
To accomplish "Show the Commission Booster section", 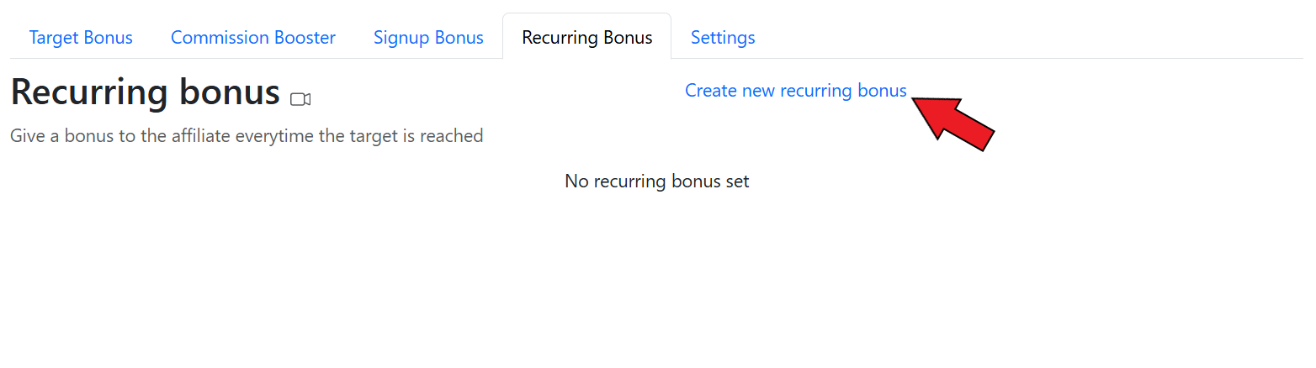I will 253,38.
